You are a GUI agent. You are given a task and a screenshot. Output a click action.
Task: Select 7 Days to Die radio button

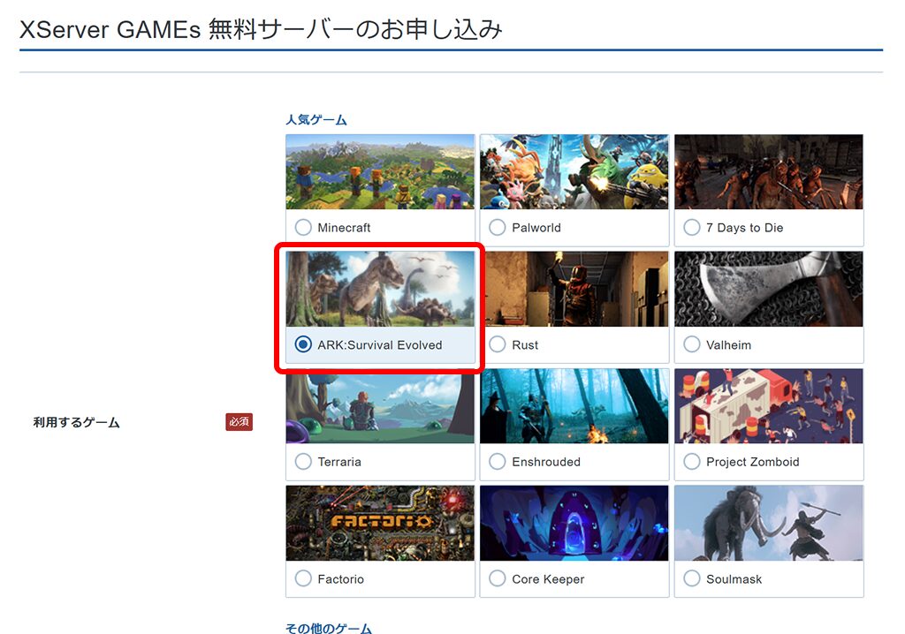(x=692, y=228)
